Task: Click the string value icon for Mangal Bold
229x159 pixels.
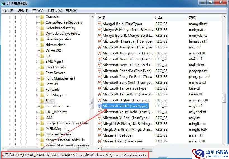Action: coord(100,24)
